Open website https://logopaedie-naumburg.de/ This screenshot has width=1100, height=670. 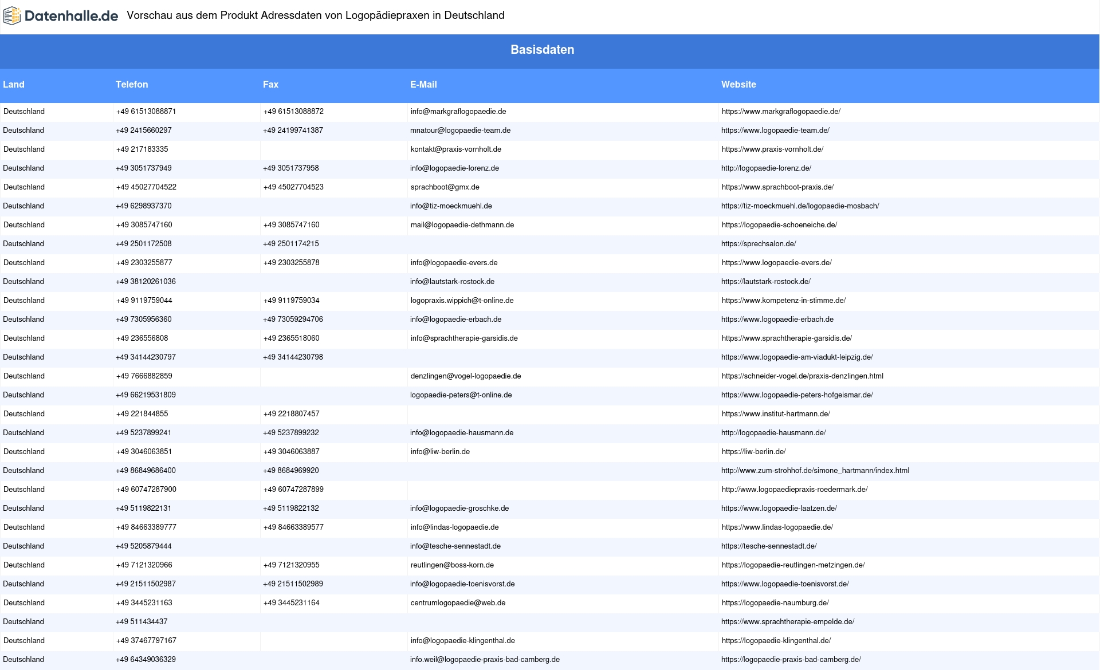click(x=775, y=603)
